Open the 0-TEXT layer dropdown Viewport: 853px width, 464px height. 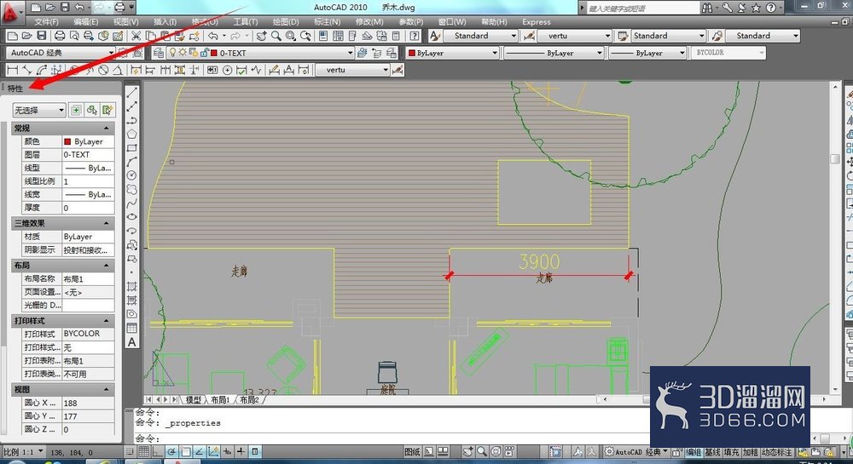281,53
